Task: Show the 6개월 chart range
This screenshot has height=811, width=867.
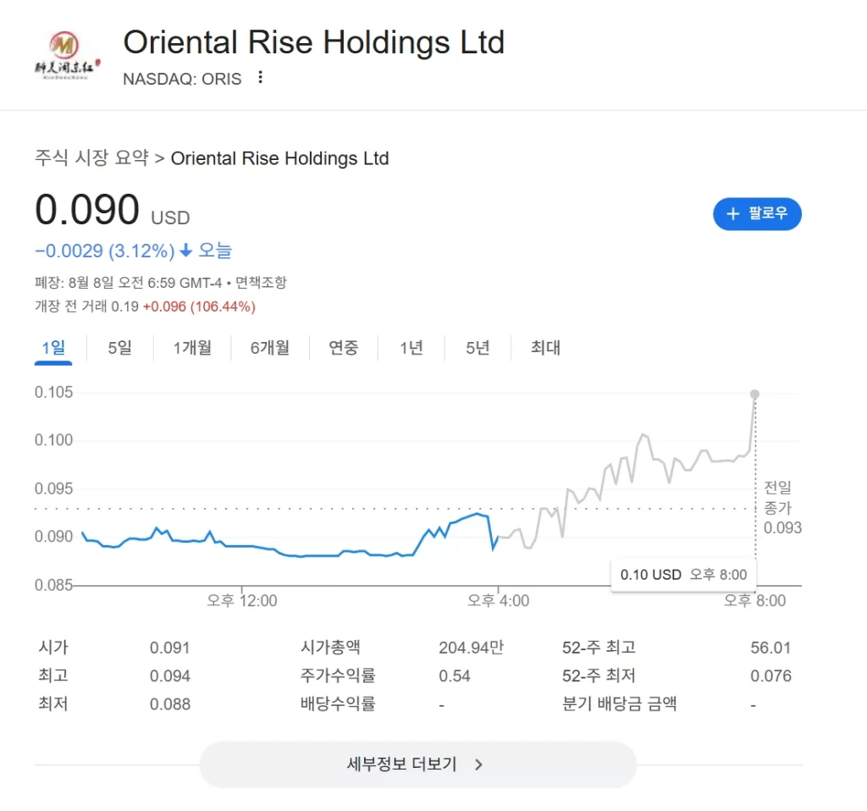Action: pos(269,348)
